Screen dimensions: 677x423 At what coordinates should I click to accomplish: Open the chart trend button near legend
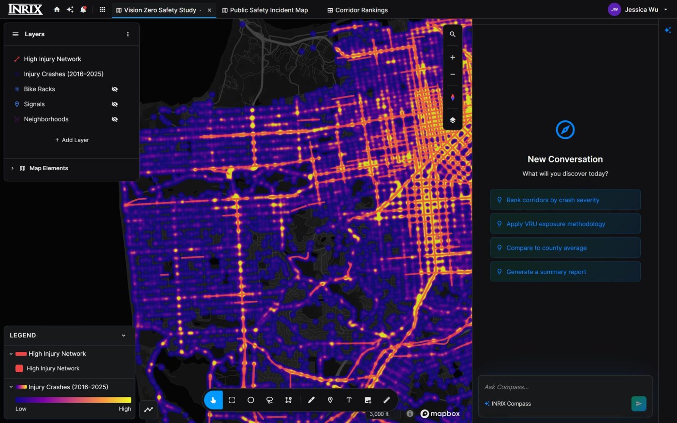click(148, 409)
